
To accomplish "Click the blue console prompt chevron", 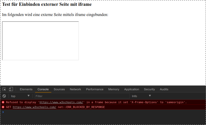I will 3,112.
